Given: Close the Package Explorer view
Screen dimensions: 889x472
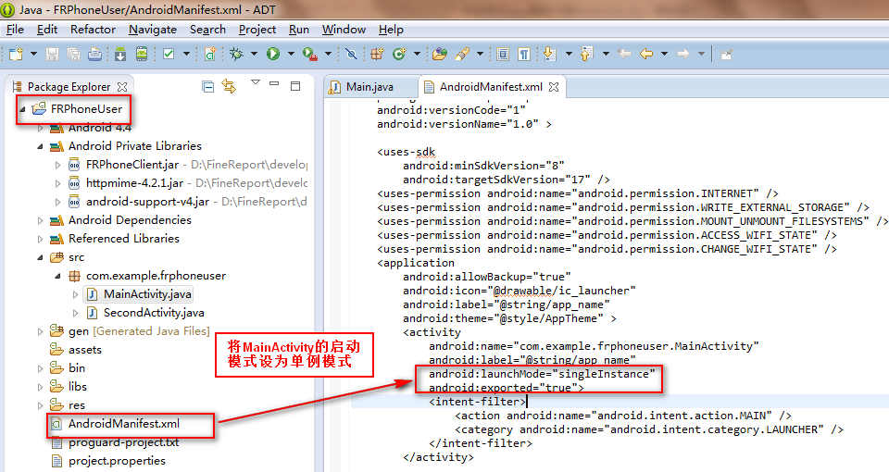Looking at the screenshot, I should point(122,87).
